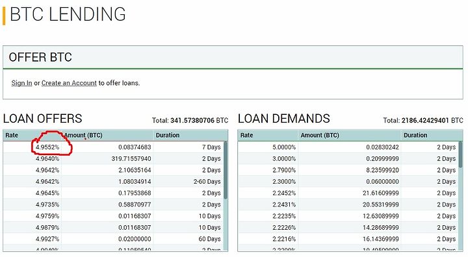Select the 60 Days duration cell
The height and width of the screenshot is (257, 468).
(209, 239)
